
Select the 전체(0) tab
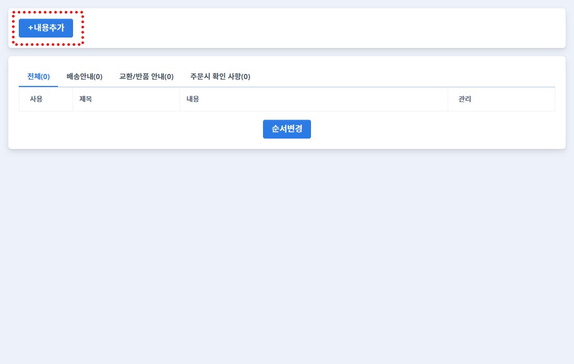(39, 77)
